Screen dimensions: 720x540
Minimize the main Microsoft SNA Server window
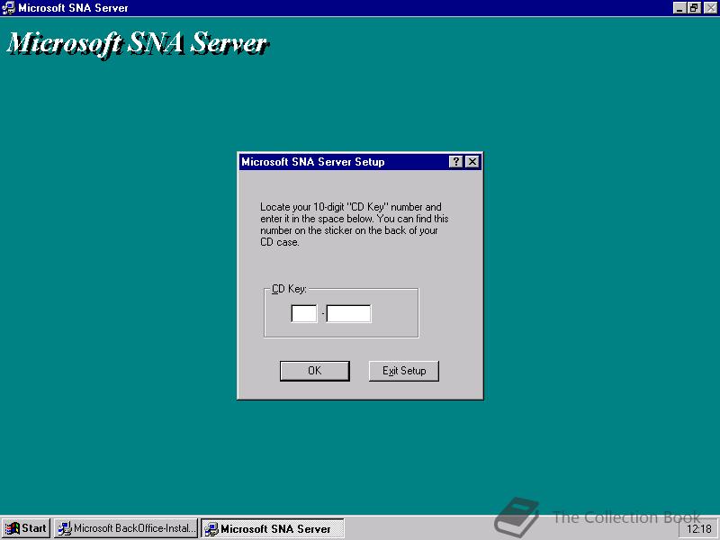[x=680, y=8]
